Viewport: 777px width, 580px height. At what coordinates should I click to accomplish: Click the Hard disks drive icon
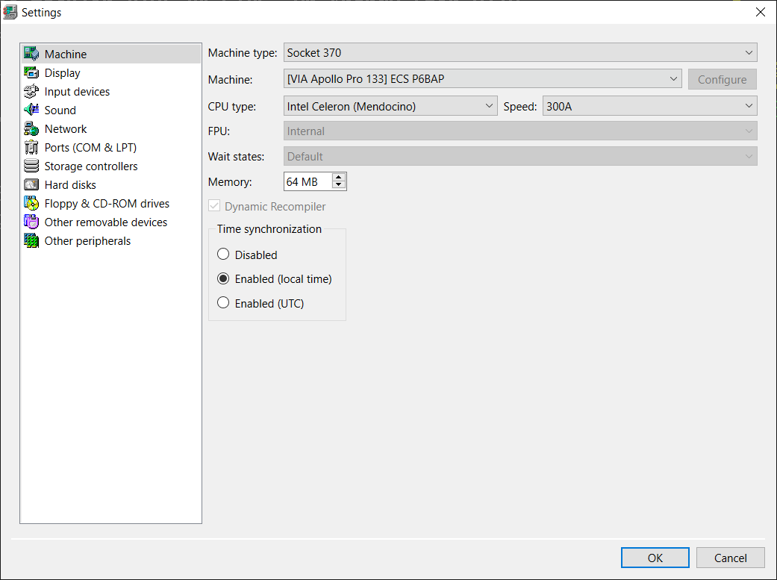click(x=31, y=185)
